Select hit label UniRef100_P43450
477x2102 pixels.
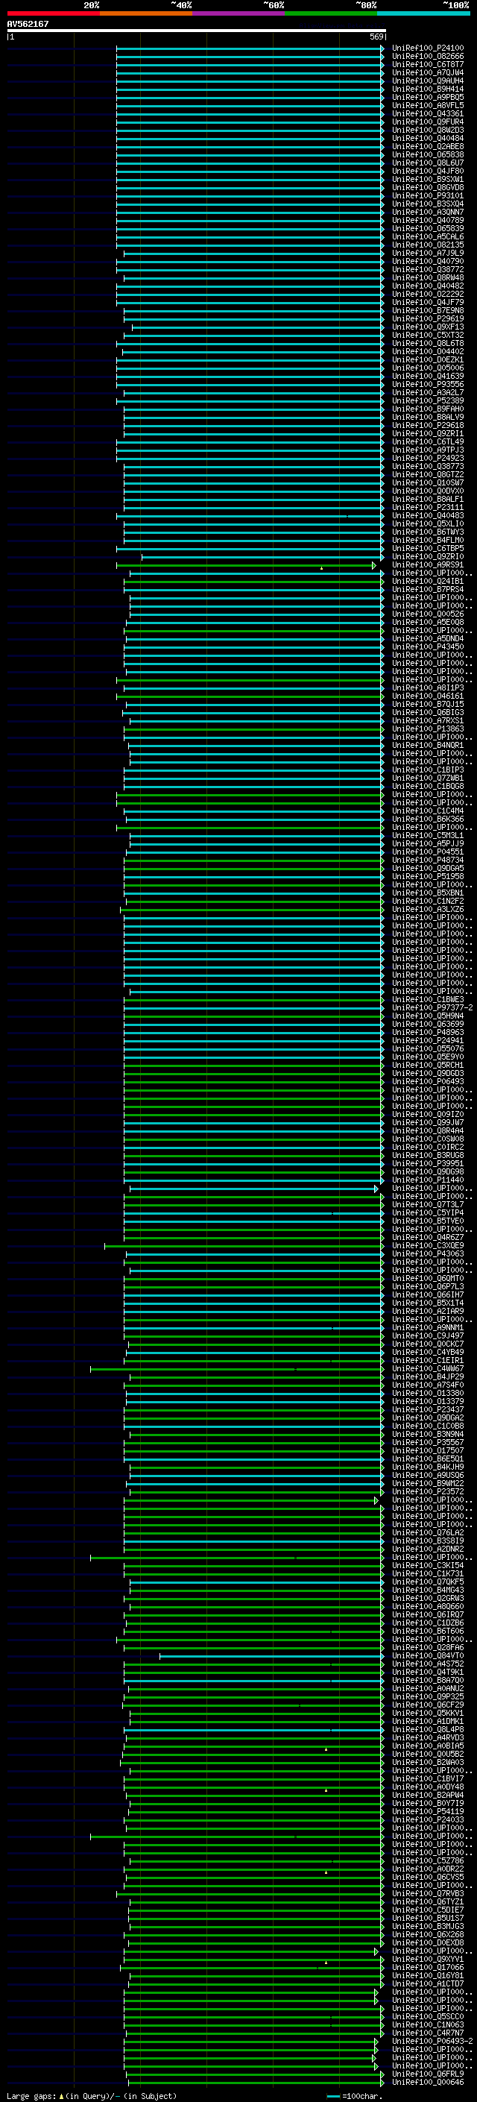click(x=428, y=647)
